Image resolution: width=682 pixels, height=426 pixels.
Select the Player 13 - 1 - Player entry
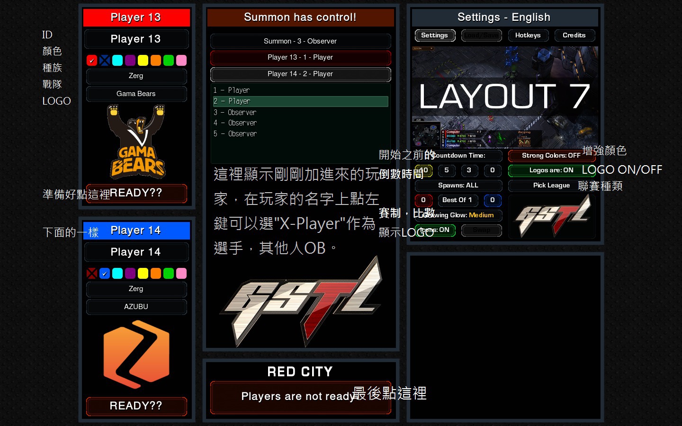pyautogui.click(x=300, y=57)
